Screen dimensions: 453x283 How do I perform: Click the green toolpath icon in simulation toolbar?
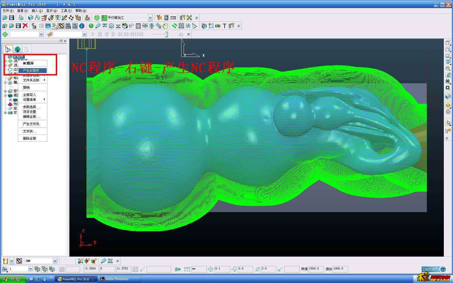point(5,34)
